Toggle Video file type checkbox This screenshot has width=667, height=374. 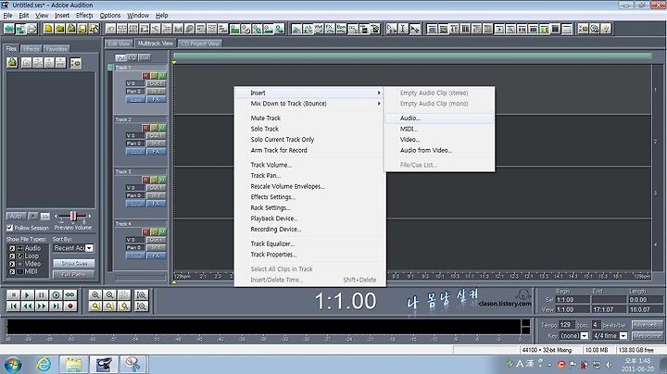[x=12, y=264]
